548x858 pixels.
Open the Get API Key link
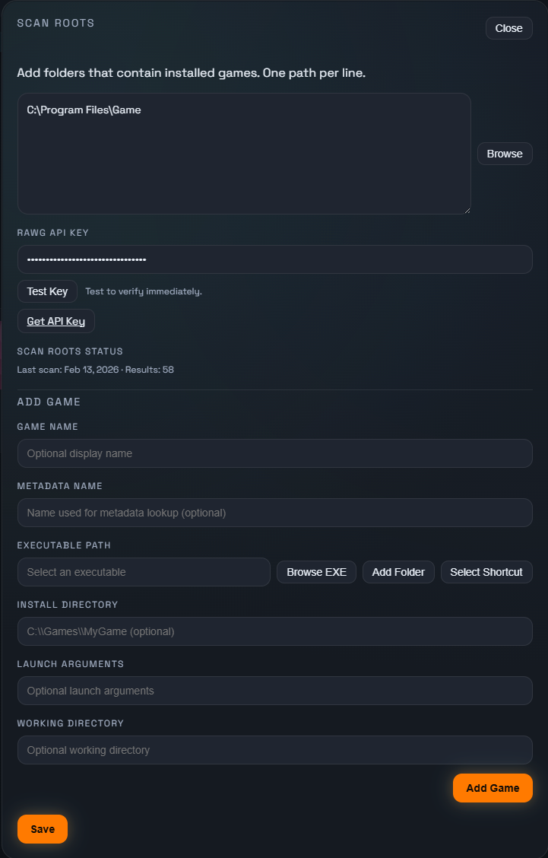tap(56, 321)
